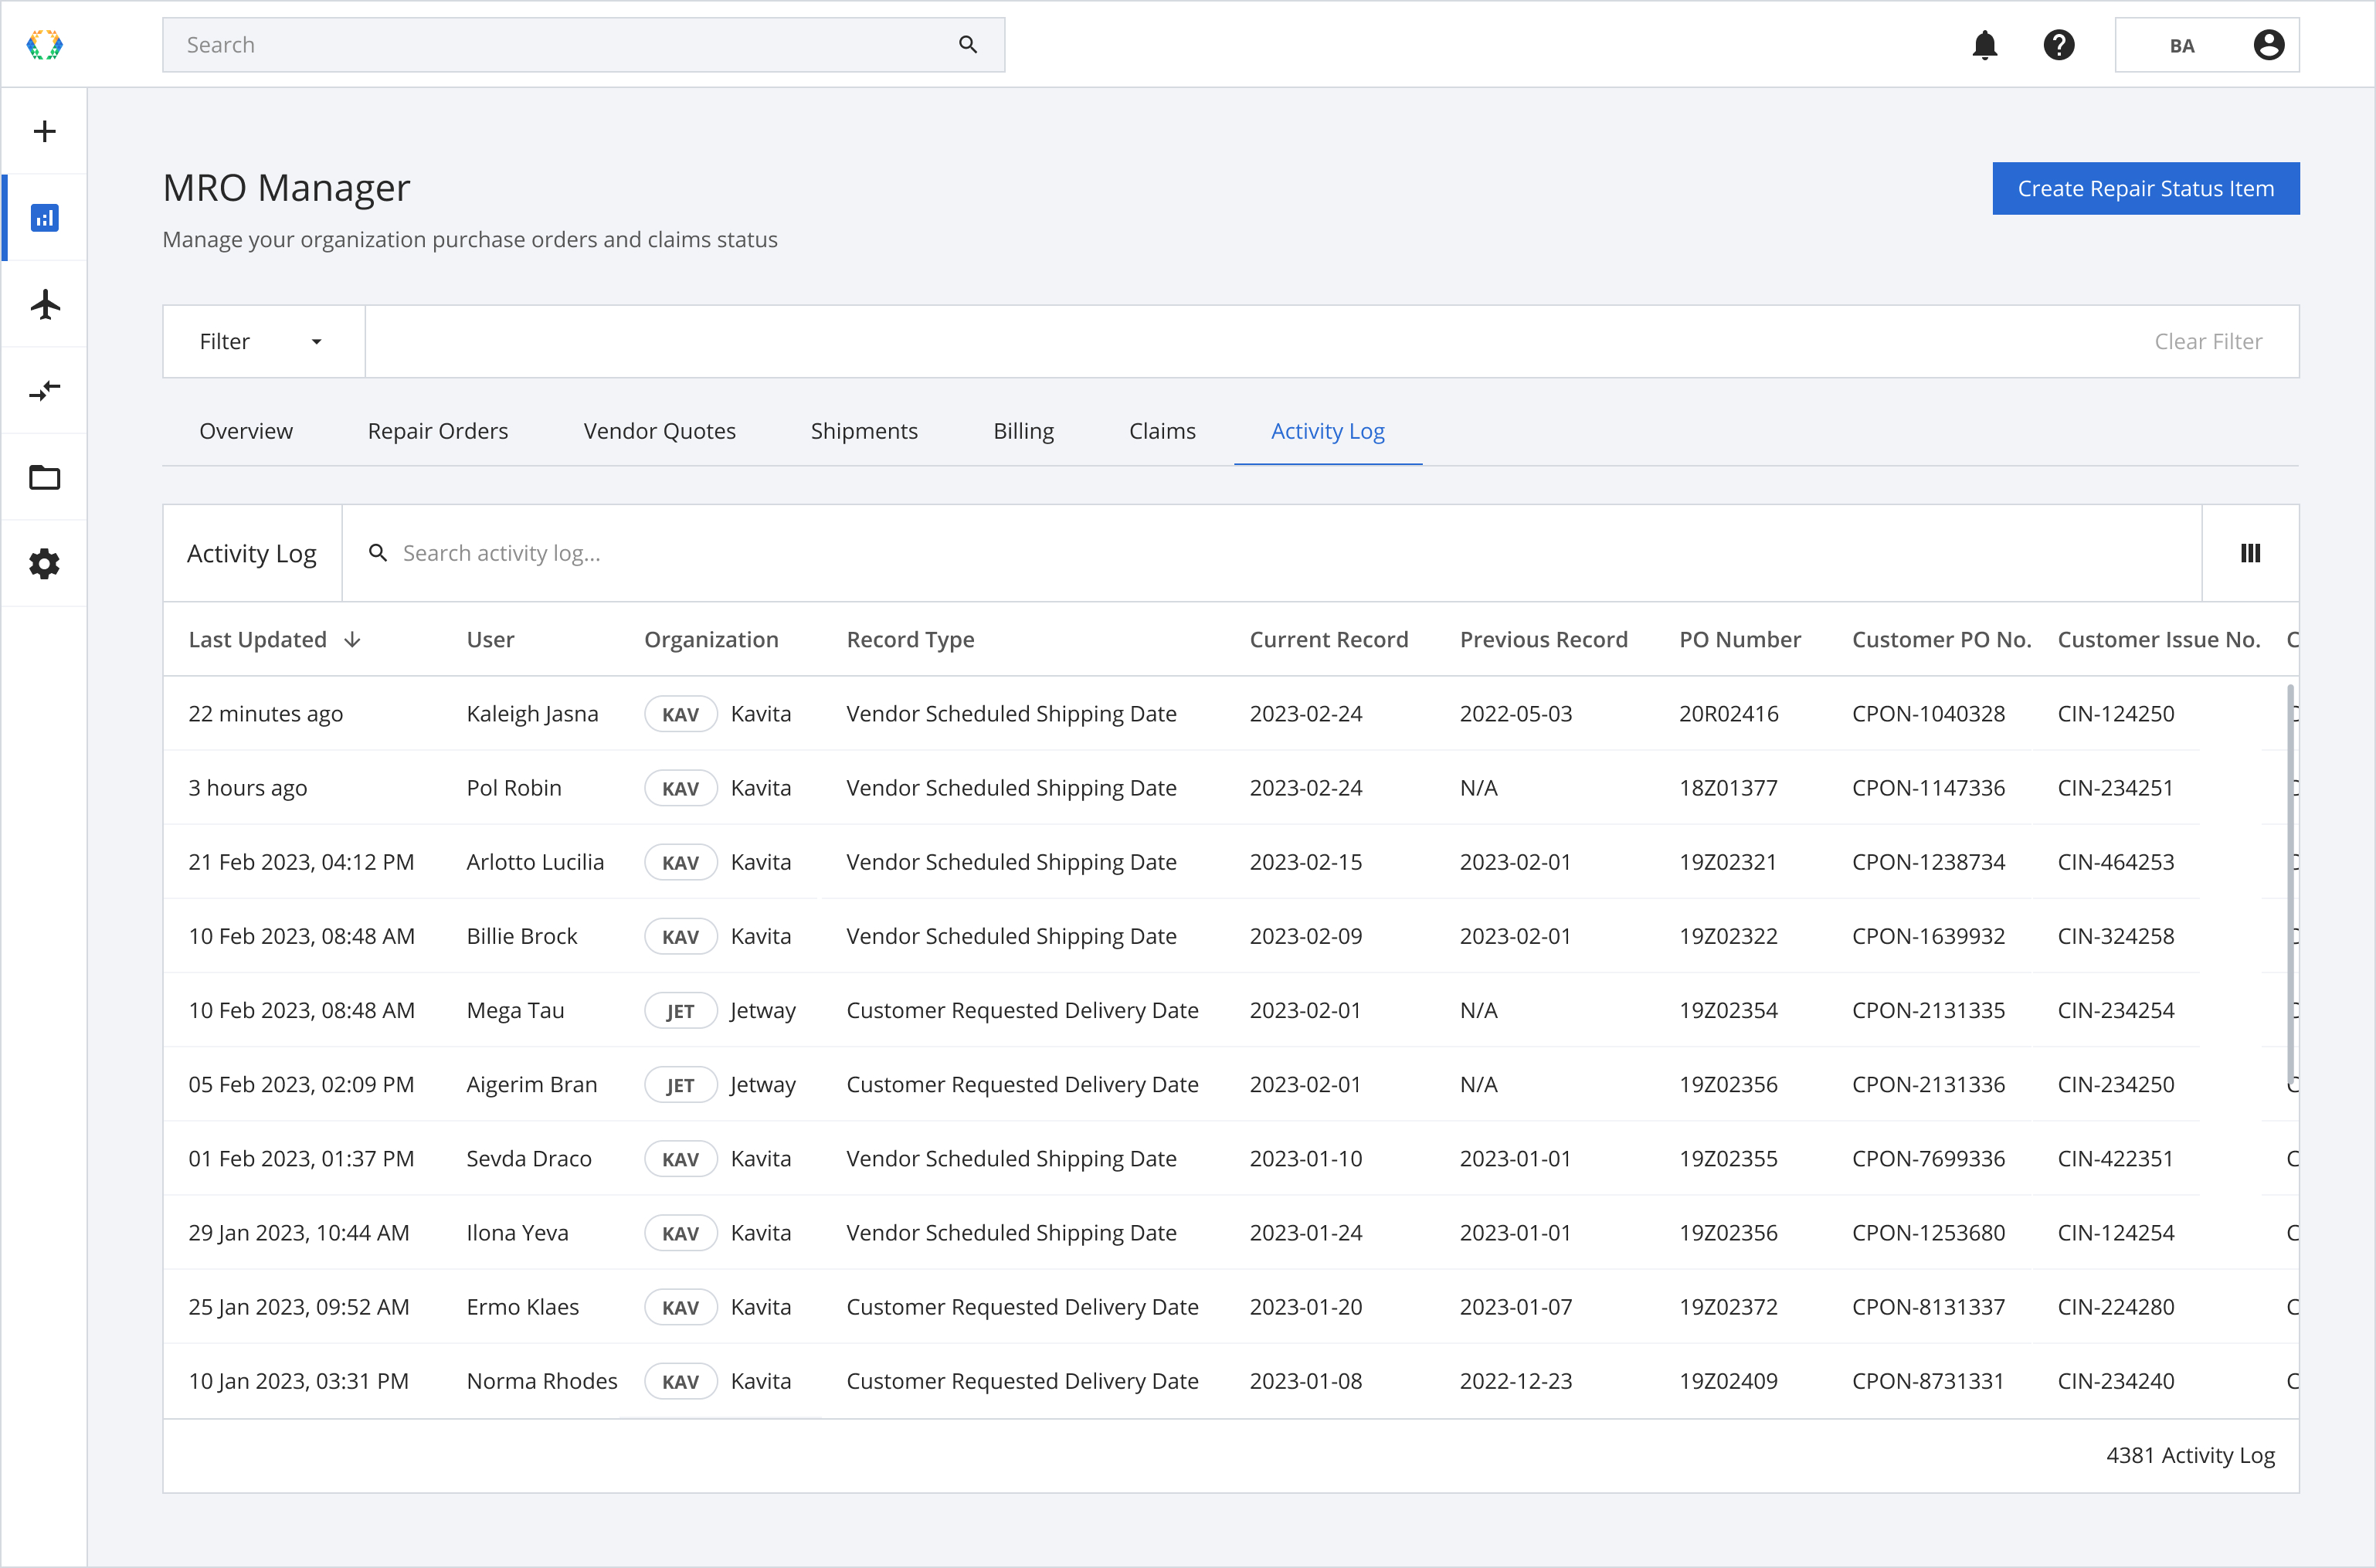
Task: Switch to the Claims tab
Action: 1162,431
